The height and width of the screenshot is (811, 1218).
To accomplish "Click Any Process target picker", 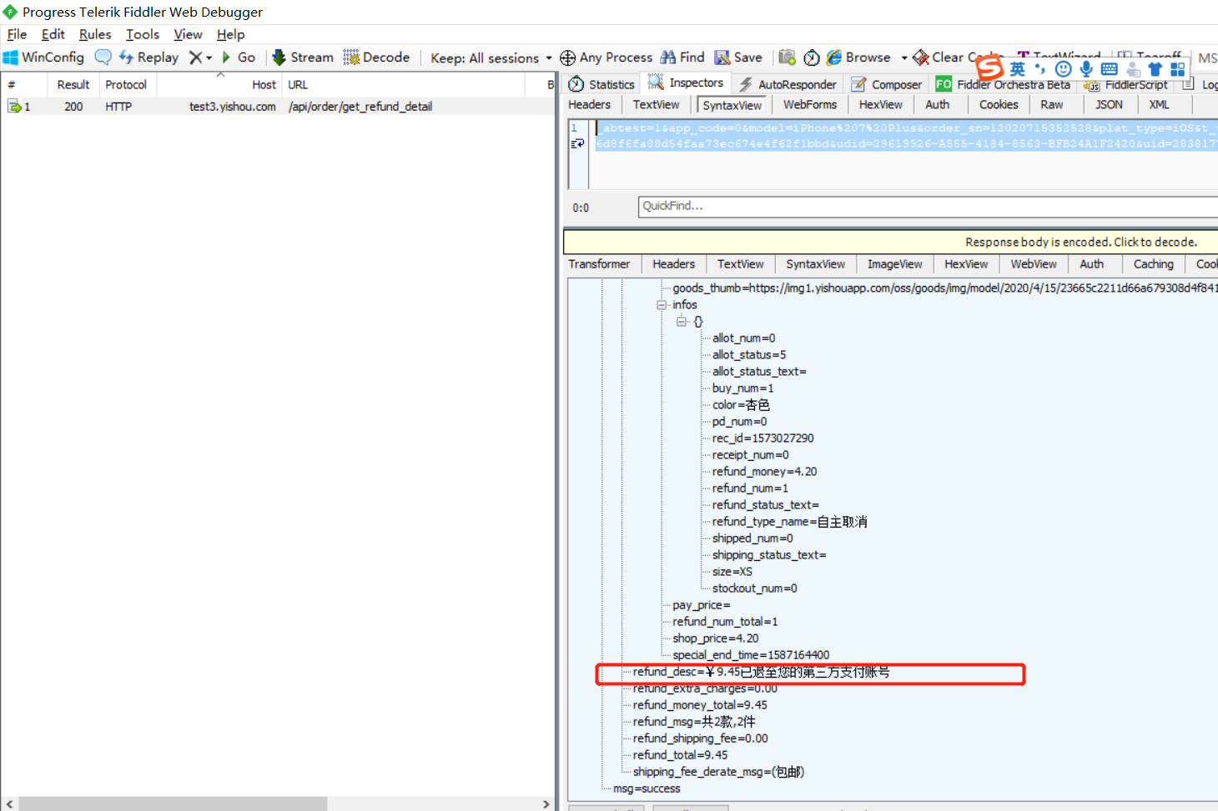I will (606, 58).
